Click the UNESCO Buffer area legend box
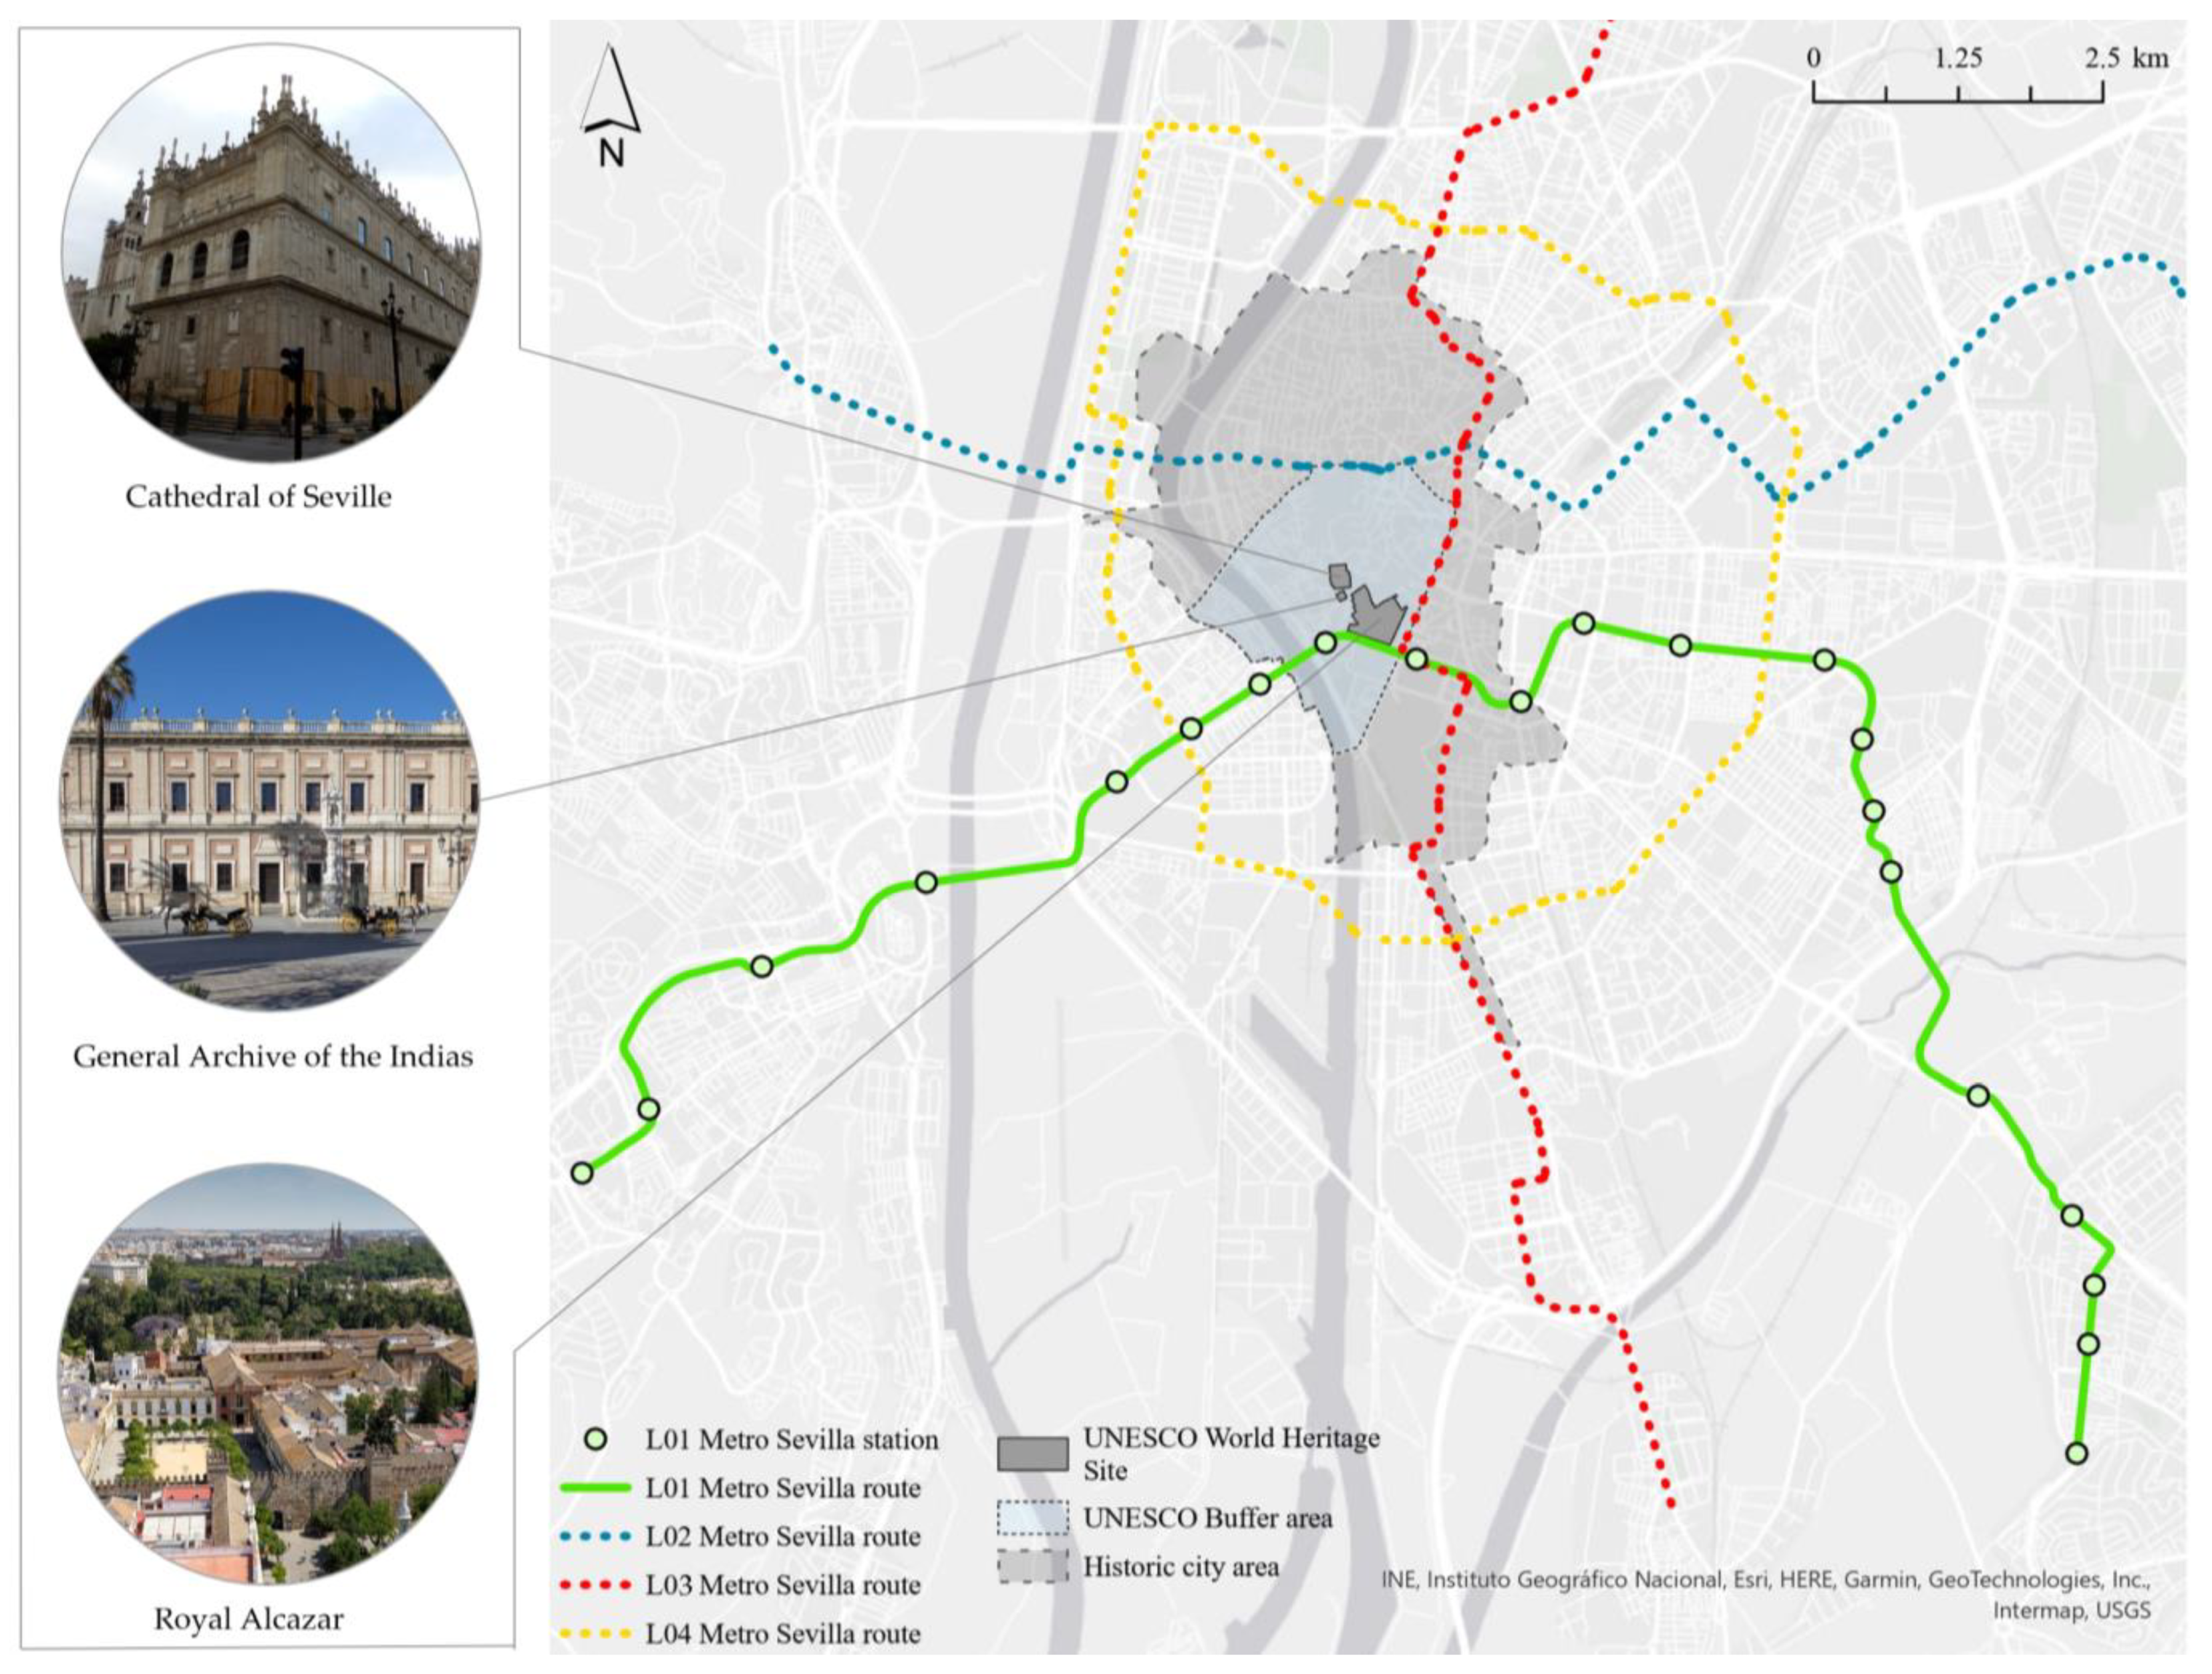2212x1674 pixels. pyautogui.click(x=1033, y=1518)
